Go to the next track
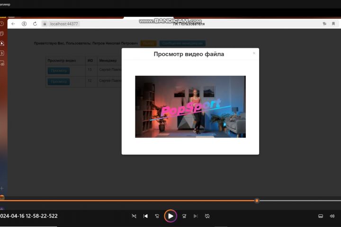 (x=196, y=216)
